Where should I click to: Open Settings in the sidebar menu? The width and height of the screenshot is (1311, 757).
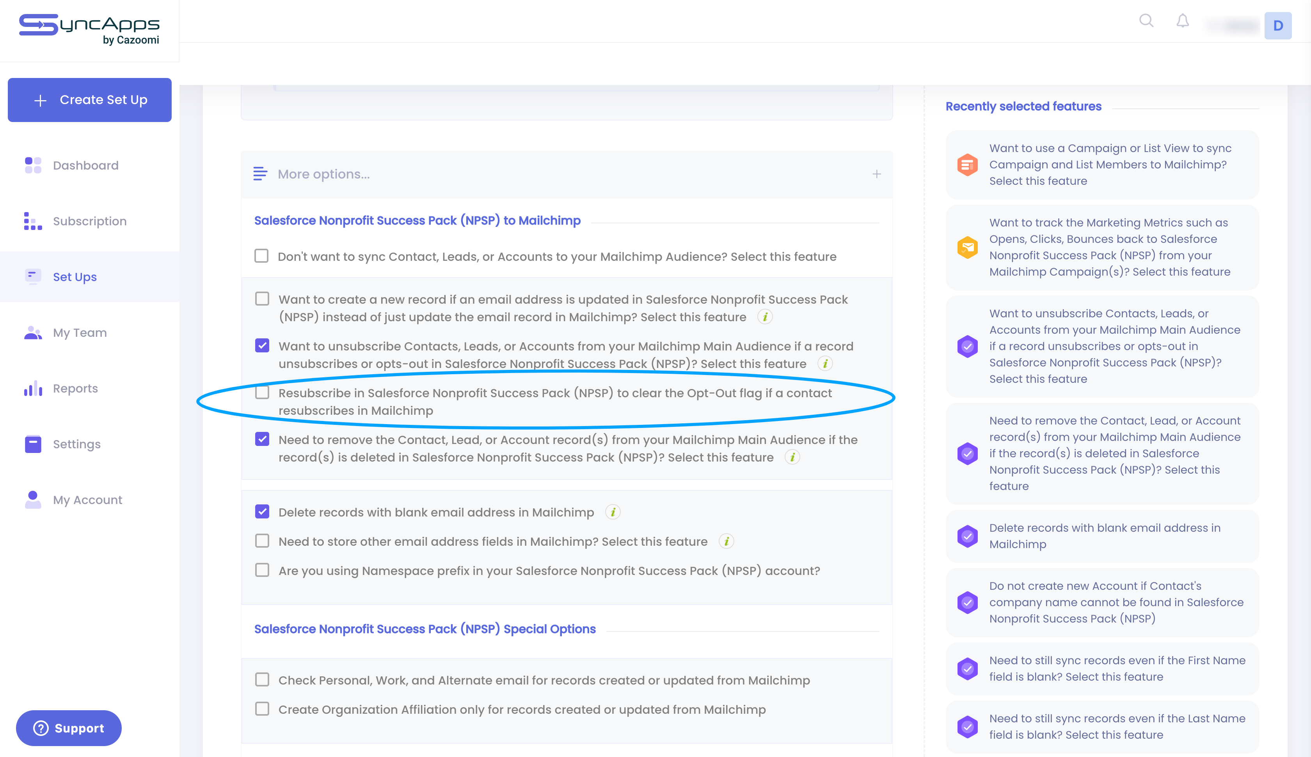tap(89, 444)
